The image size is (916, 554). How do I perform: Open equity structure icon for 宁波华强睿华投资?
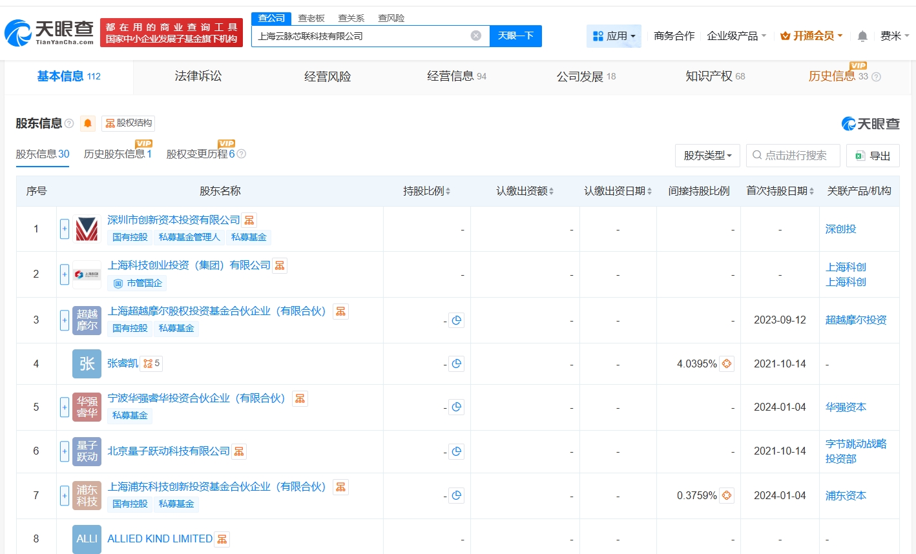pyautogui.click(x=300, y=398)
